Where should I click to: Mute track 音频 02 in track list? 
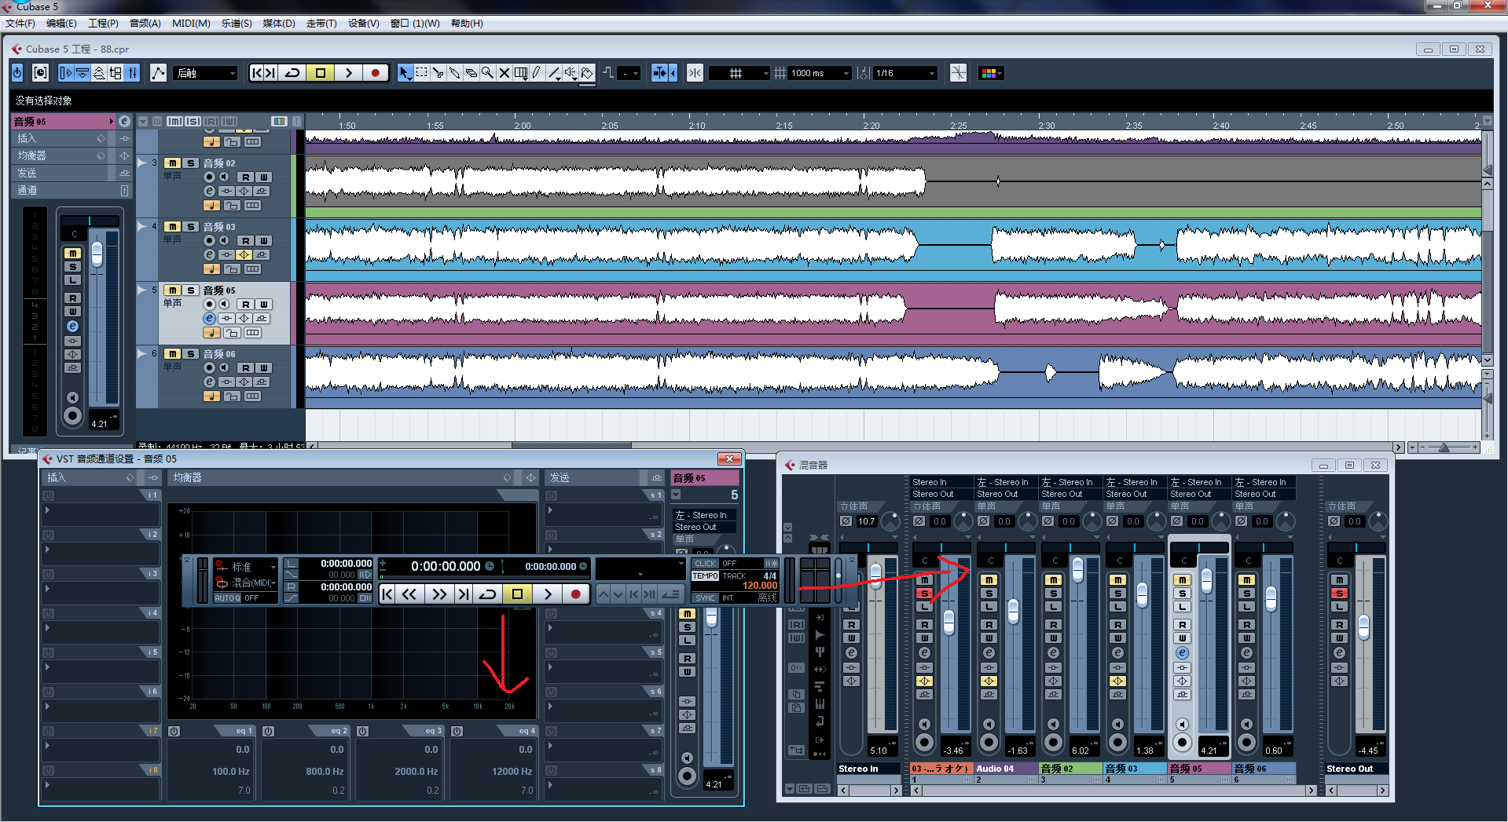click(173, 163)
